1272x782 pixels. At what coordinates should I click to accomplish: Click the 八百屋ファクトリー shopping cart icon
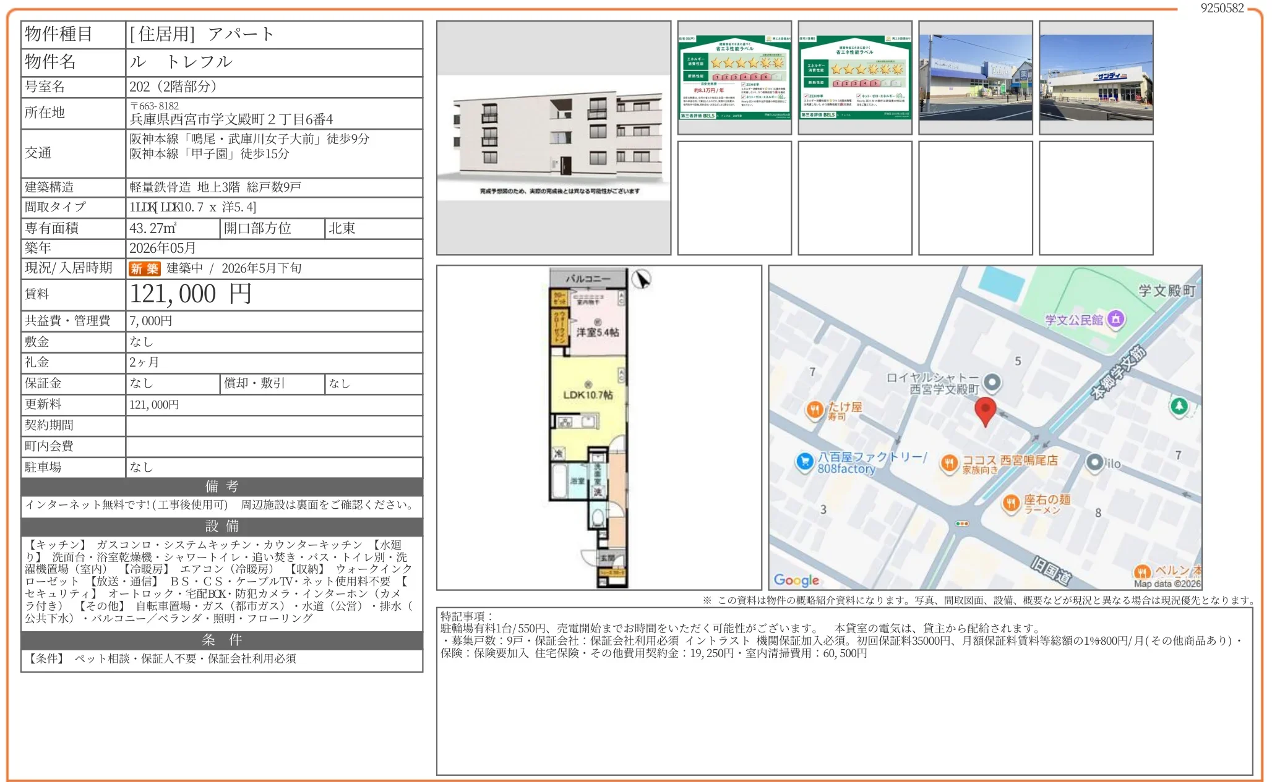coord(804,461)
